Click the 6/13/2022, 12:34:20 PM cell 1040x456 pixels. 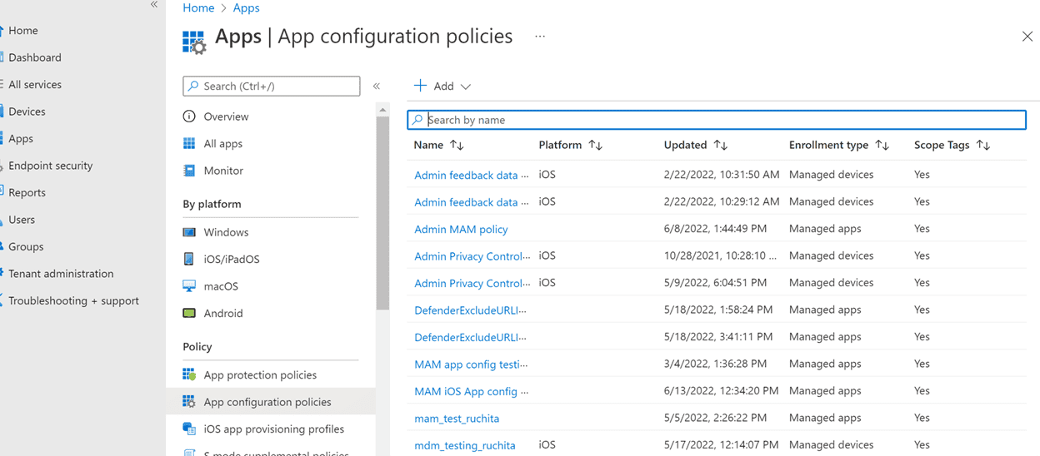coord(721,391)
